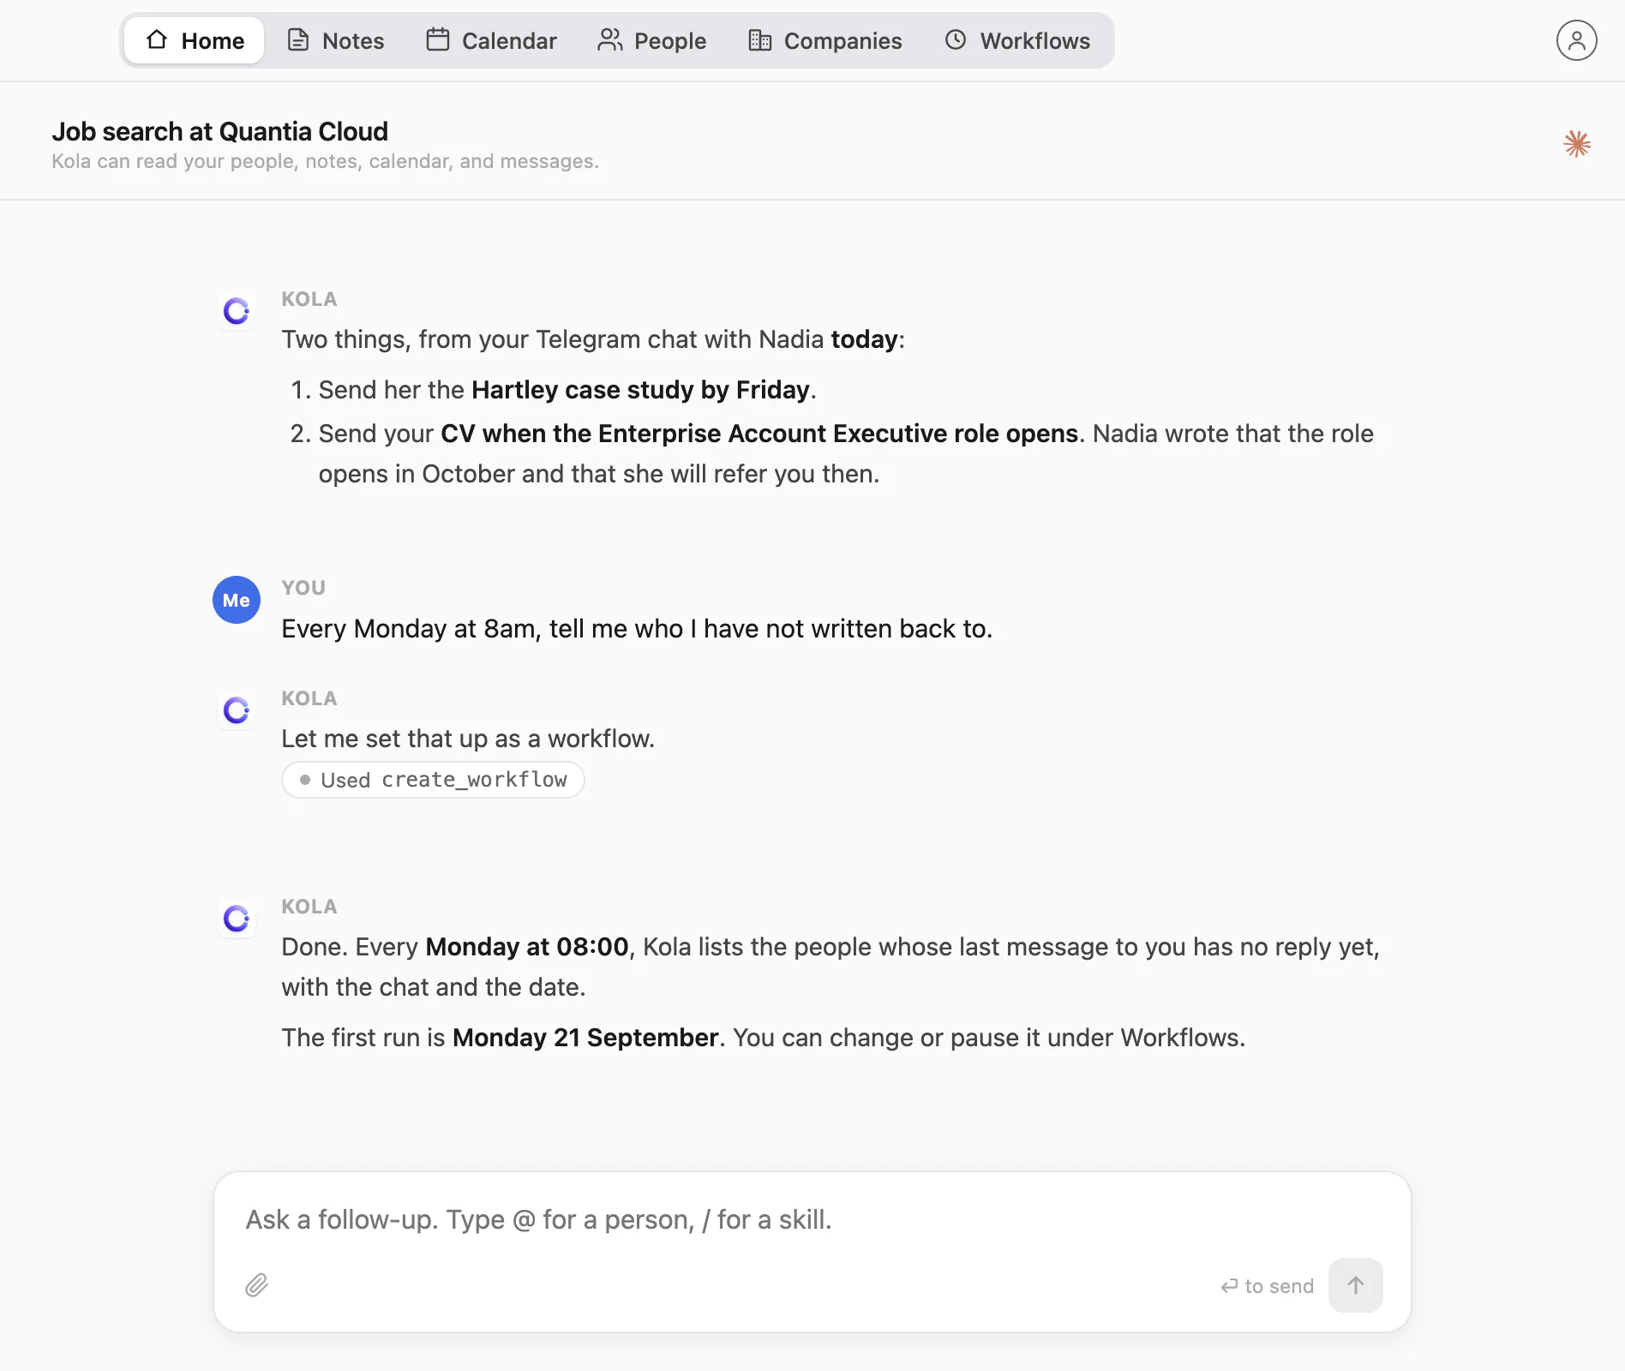Click Kola avatar beside 'Two things' message
The width and height of the screenshot is (1625, 1371).
237,311
